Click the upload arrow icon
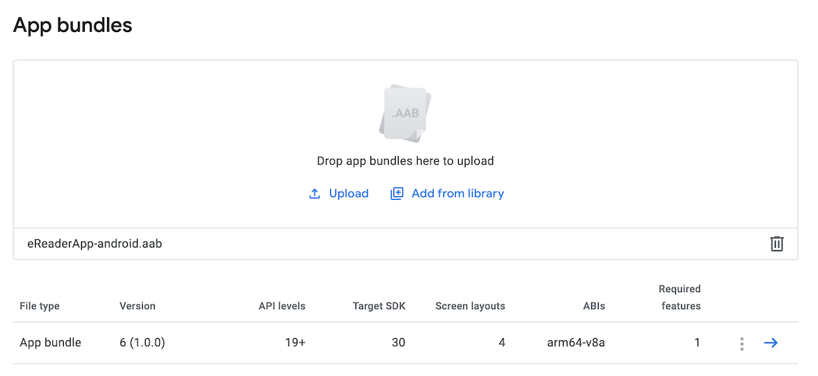Screen dimensions: 818x376 315,194
